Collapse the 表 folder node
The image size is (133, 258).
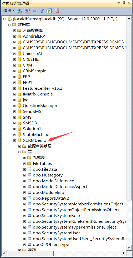pyautogui.click(x=20, y=152)
